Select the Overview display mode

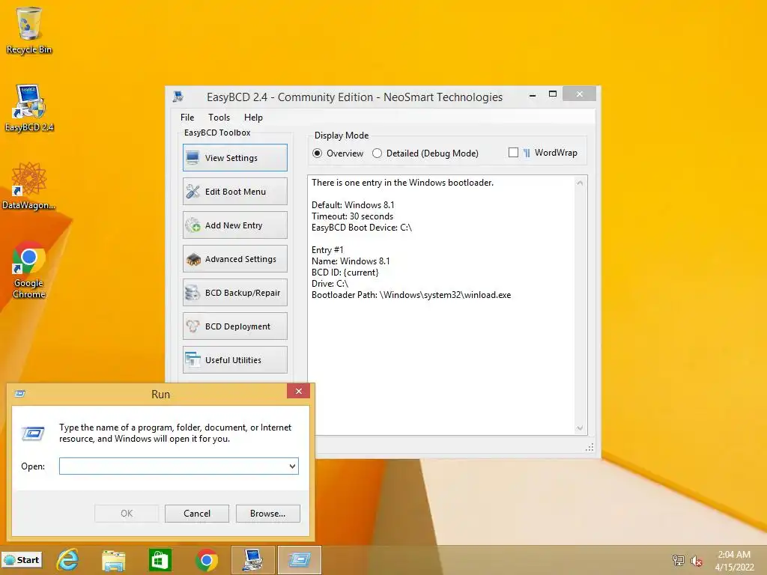click(x=318, y=153)
